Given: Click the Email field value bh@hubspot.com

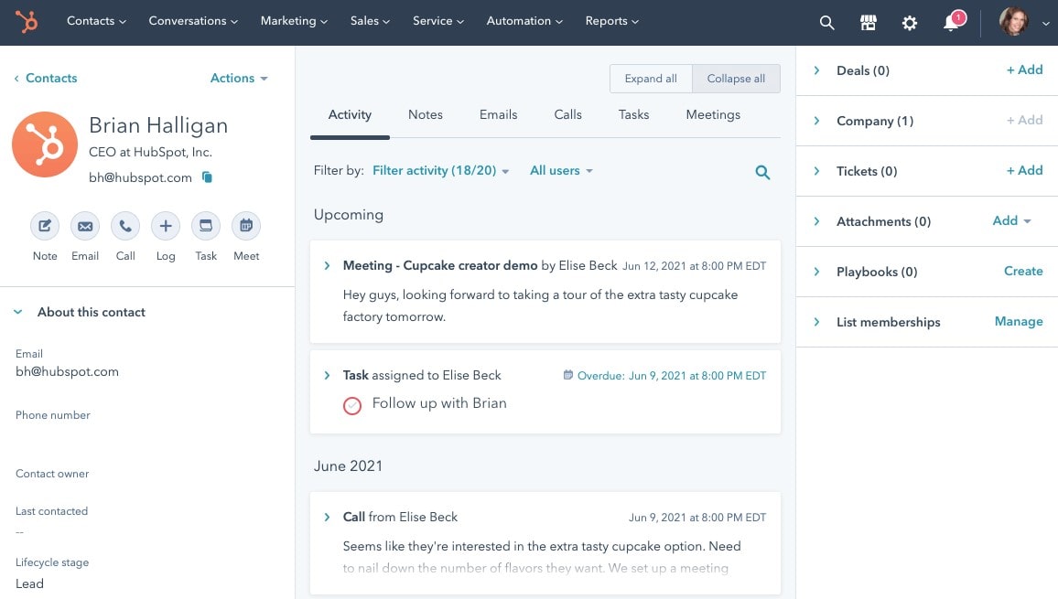Looking at the screenshot, I should tap(67, 371).
